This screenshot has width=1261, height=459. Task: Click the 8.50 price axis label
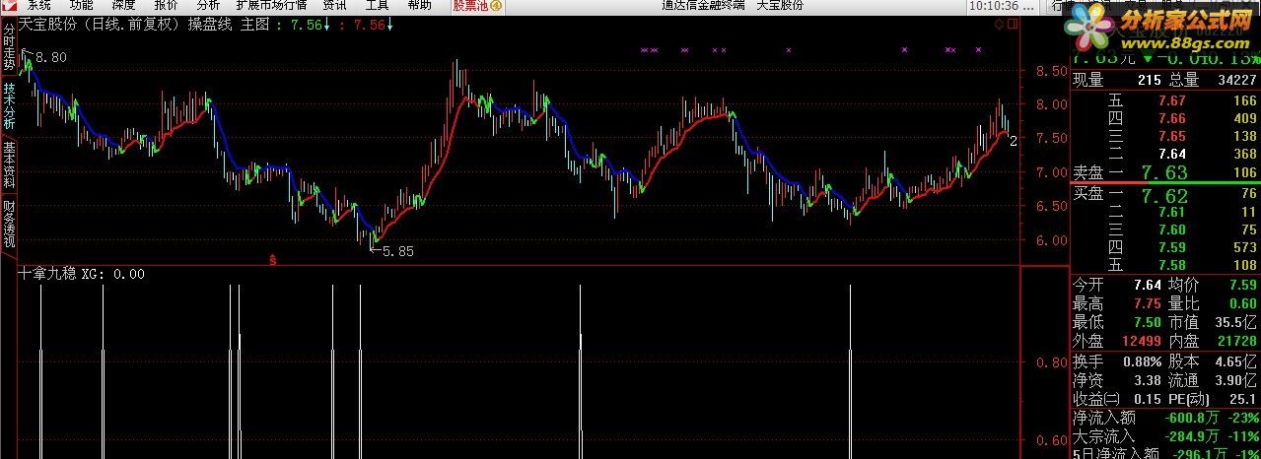[1051, 71]
